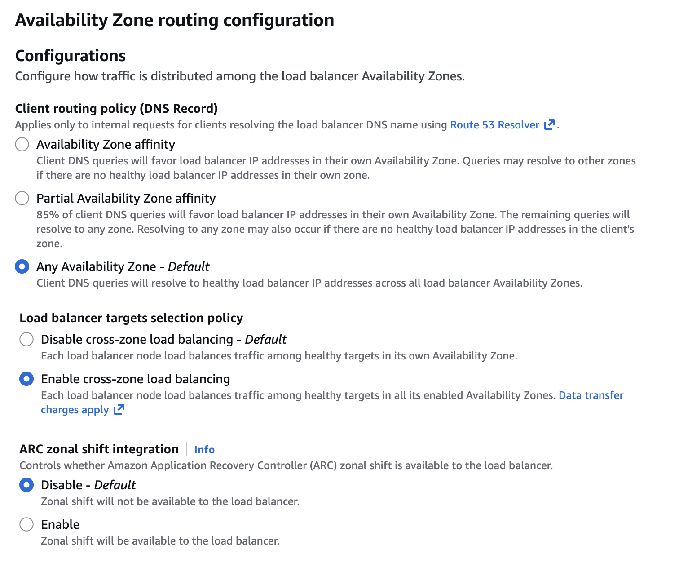
Task: Open Data transfer charges apply link
Action: [591, 395]
